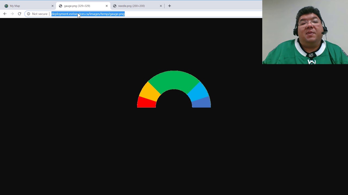This screenshot has height=195, width=348.
Task: Close the needle.png tab
Action: [161, 6]
